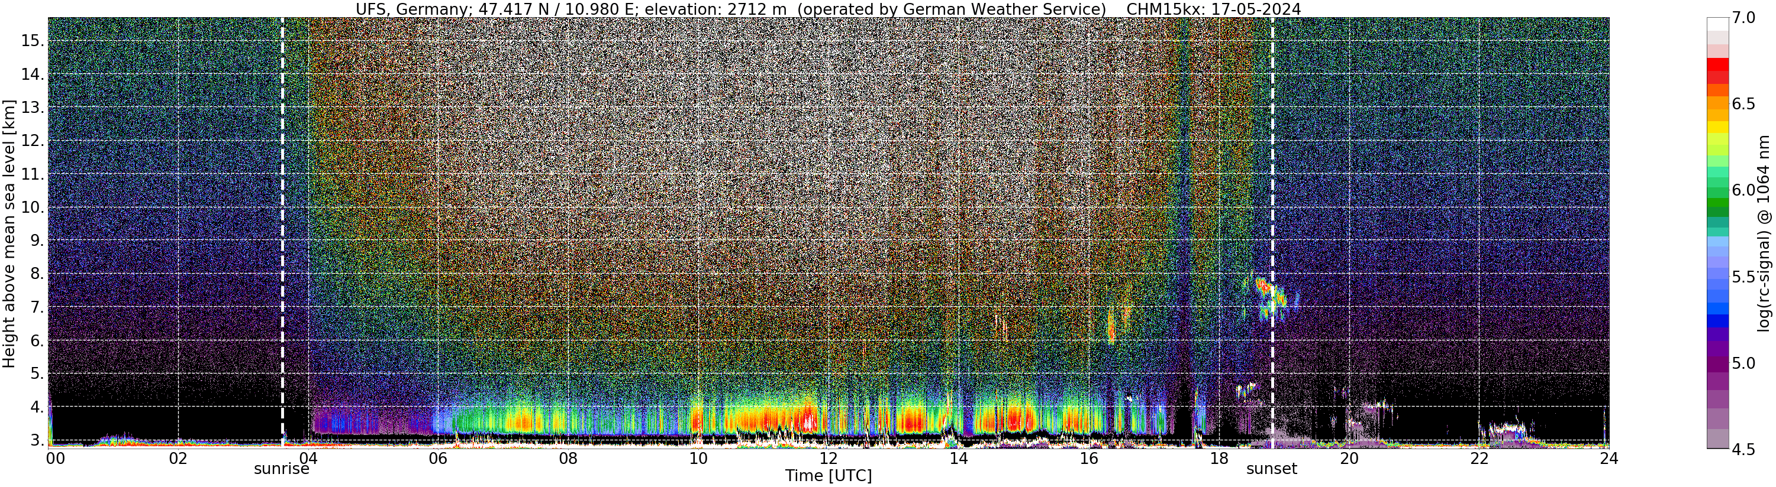1776x487 pixels.
Task: Click the colorbar tick value 5.5
Action: (x=1743, y=276)
